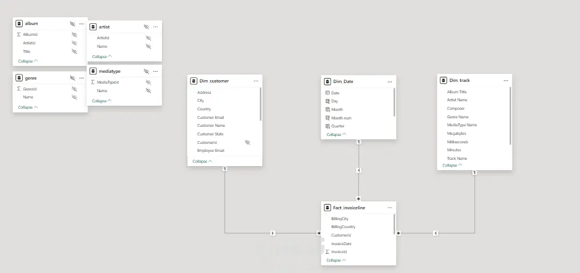Toggle visibility of album Title field
The height and width of the screenshot is (273, 580).
point(74,52)
